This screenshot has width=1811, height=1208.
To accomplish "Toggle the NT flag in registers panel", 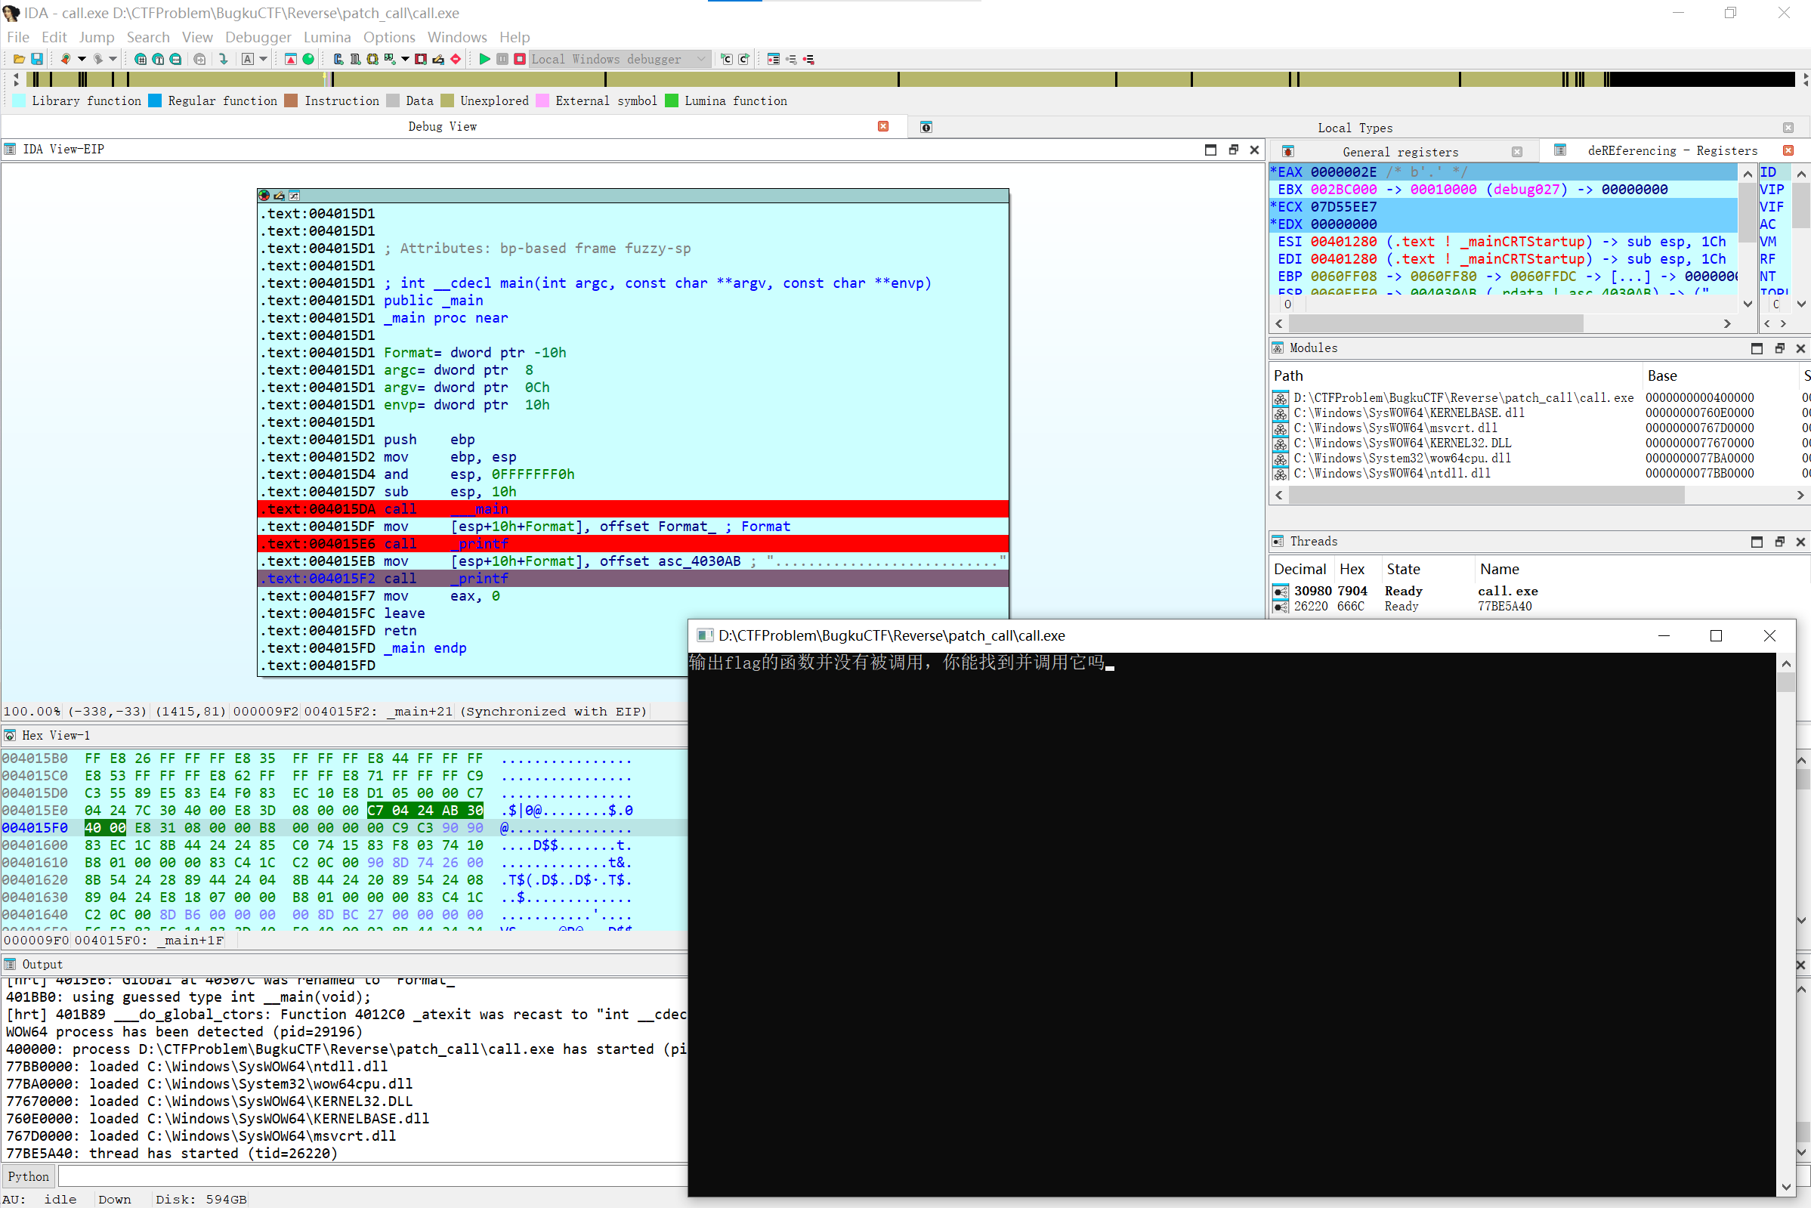I will tap(1769, 276).
